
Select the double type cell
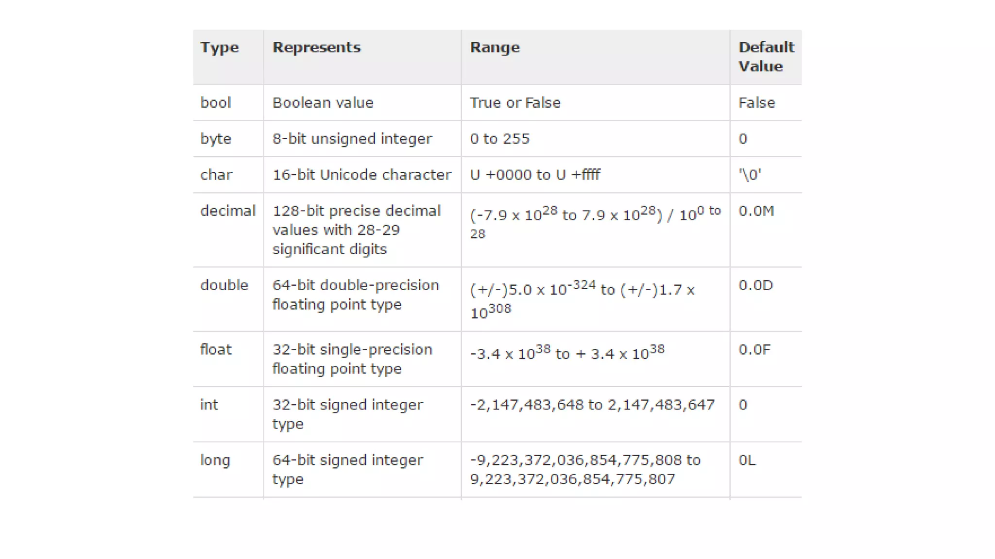[224, 285]
